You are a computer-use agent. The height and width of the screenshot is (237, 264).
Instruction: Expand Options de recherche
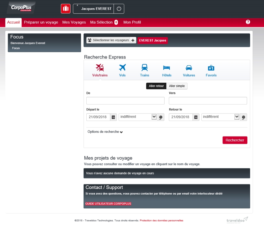(x=105, y=132)
